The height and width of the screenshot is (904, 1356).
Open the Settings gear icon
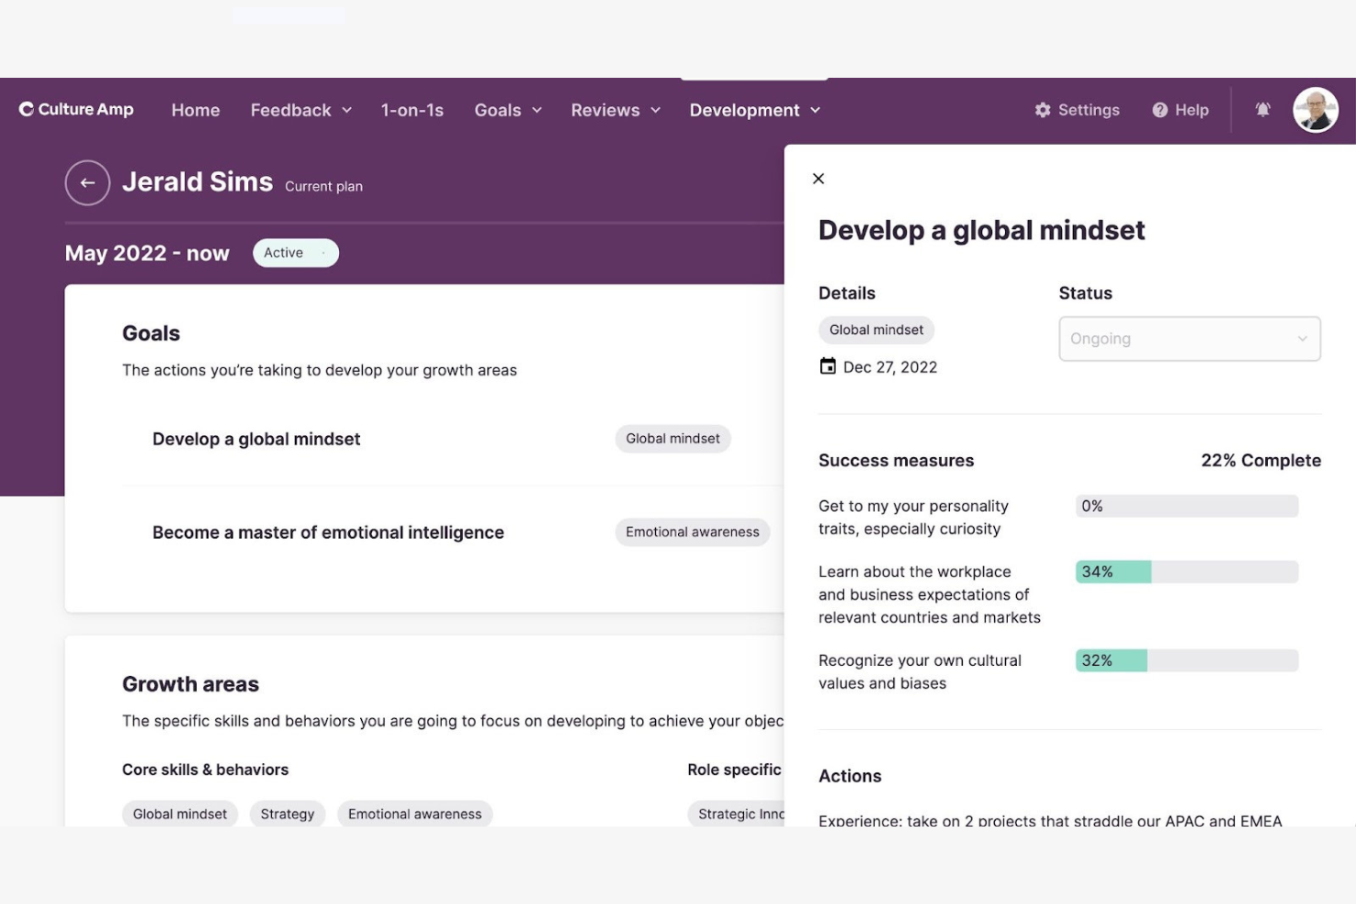1043,109
